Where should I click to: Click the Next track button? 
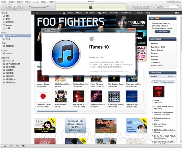20,7
